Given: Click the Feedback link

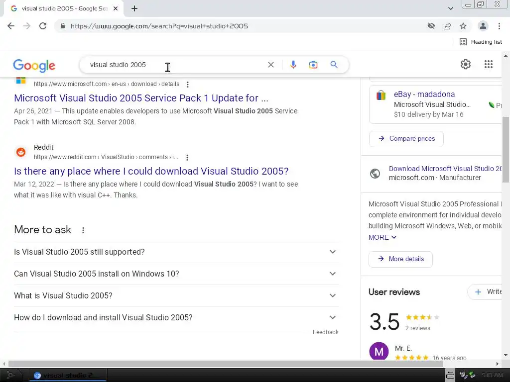Looking at the screenshot, I should [326, 332].
